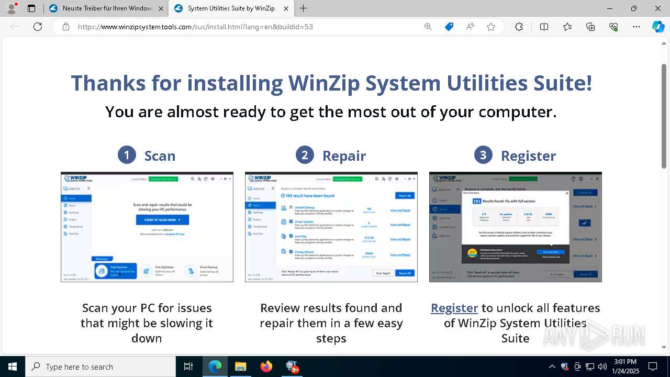Open a new browser tab
Screen dimensions: 670x377
click(304, 8)
